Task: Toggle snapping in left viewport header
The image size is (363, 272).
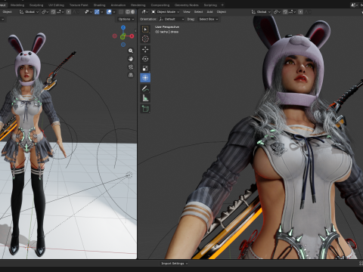Action: 53,12
